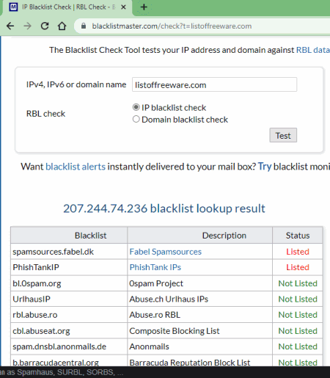330x378 pixels.
Task: Click the domain name input field
Action: [214, 84]
